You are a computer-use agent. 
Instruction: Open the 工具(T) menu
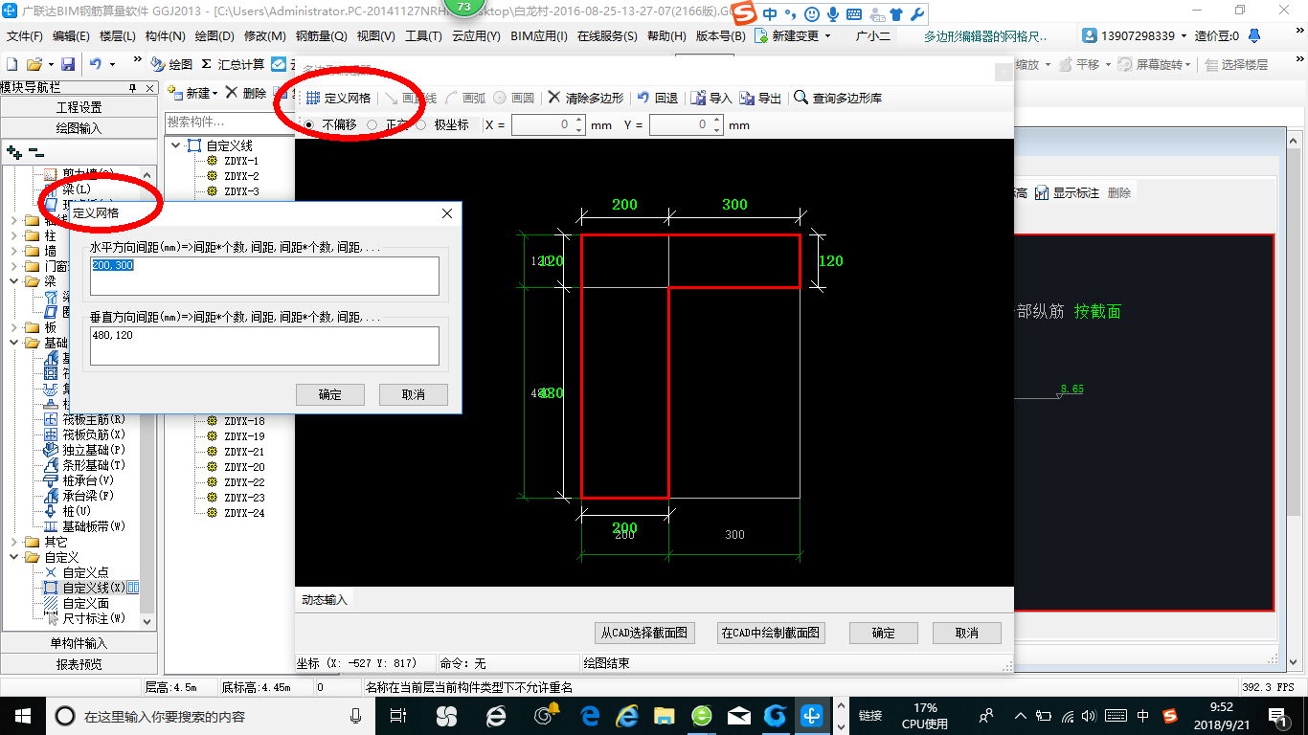coord(423,36)
